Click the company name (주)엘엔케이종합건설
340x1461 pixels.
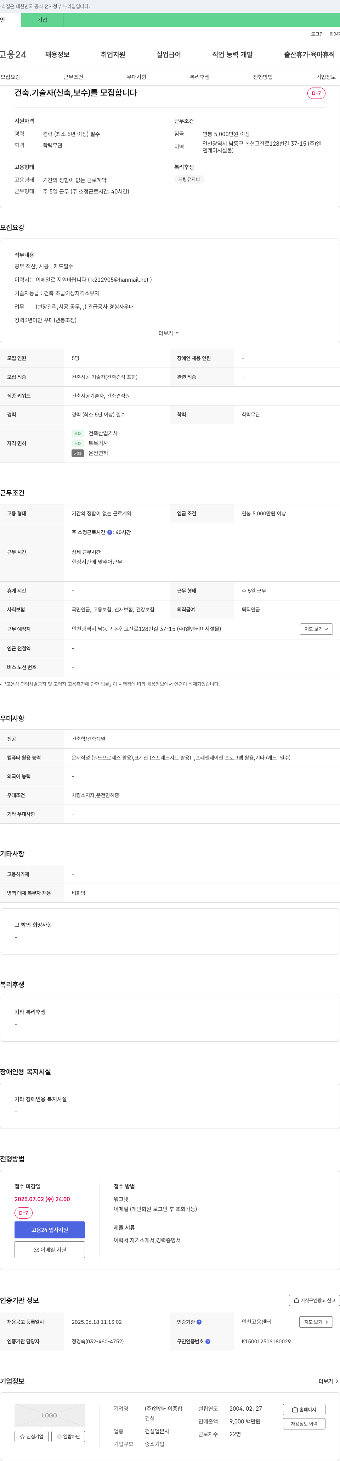tap(163, 1414)
